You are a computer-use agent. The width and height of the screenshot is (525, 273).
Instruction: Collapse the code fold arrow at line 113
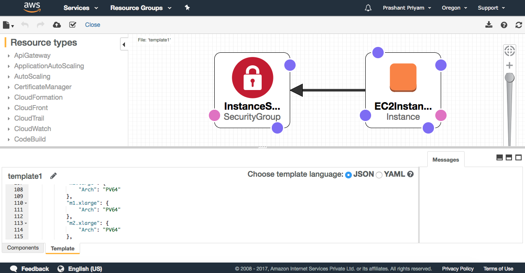pyautogui.click(x=26, y=223)
